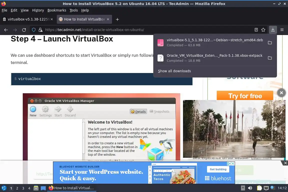Click the VirtualBox Manager screenshot image
Viewport: 288px width, 192px height.
101,127
